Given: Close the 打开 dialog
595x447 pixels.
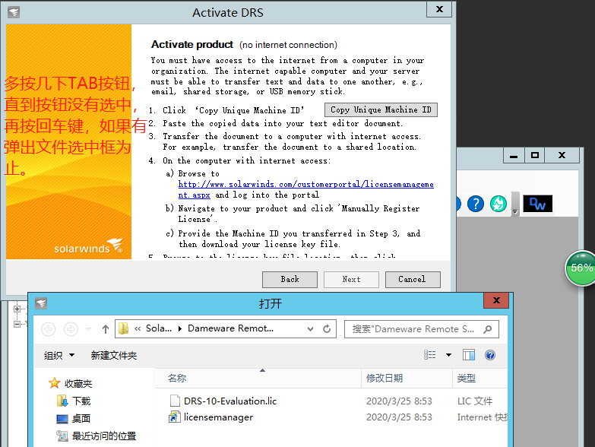Looking at the screenshot, I should (498, 300).
